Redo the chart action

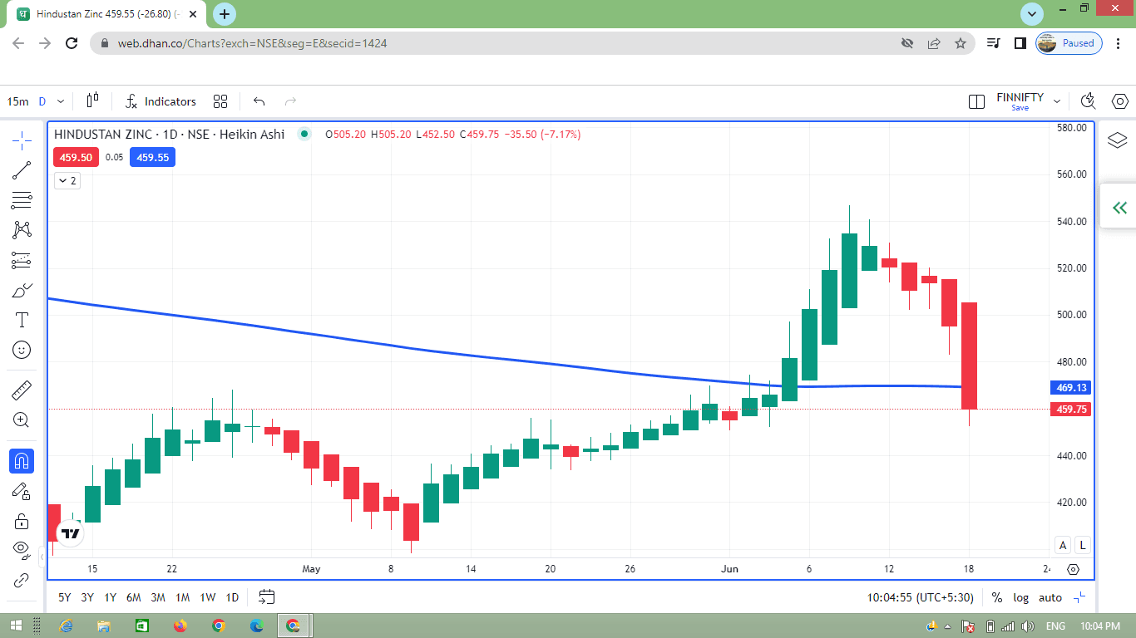[x=290, y=101]
